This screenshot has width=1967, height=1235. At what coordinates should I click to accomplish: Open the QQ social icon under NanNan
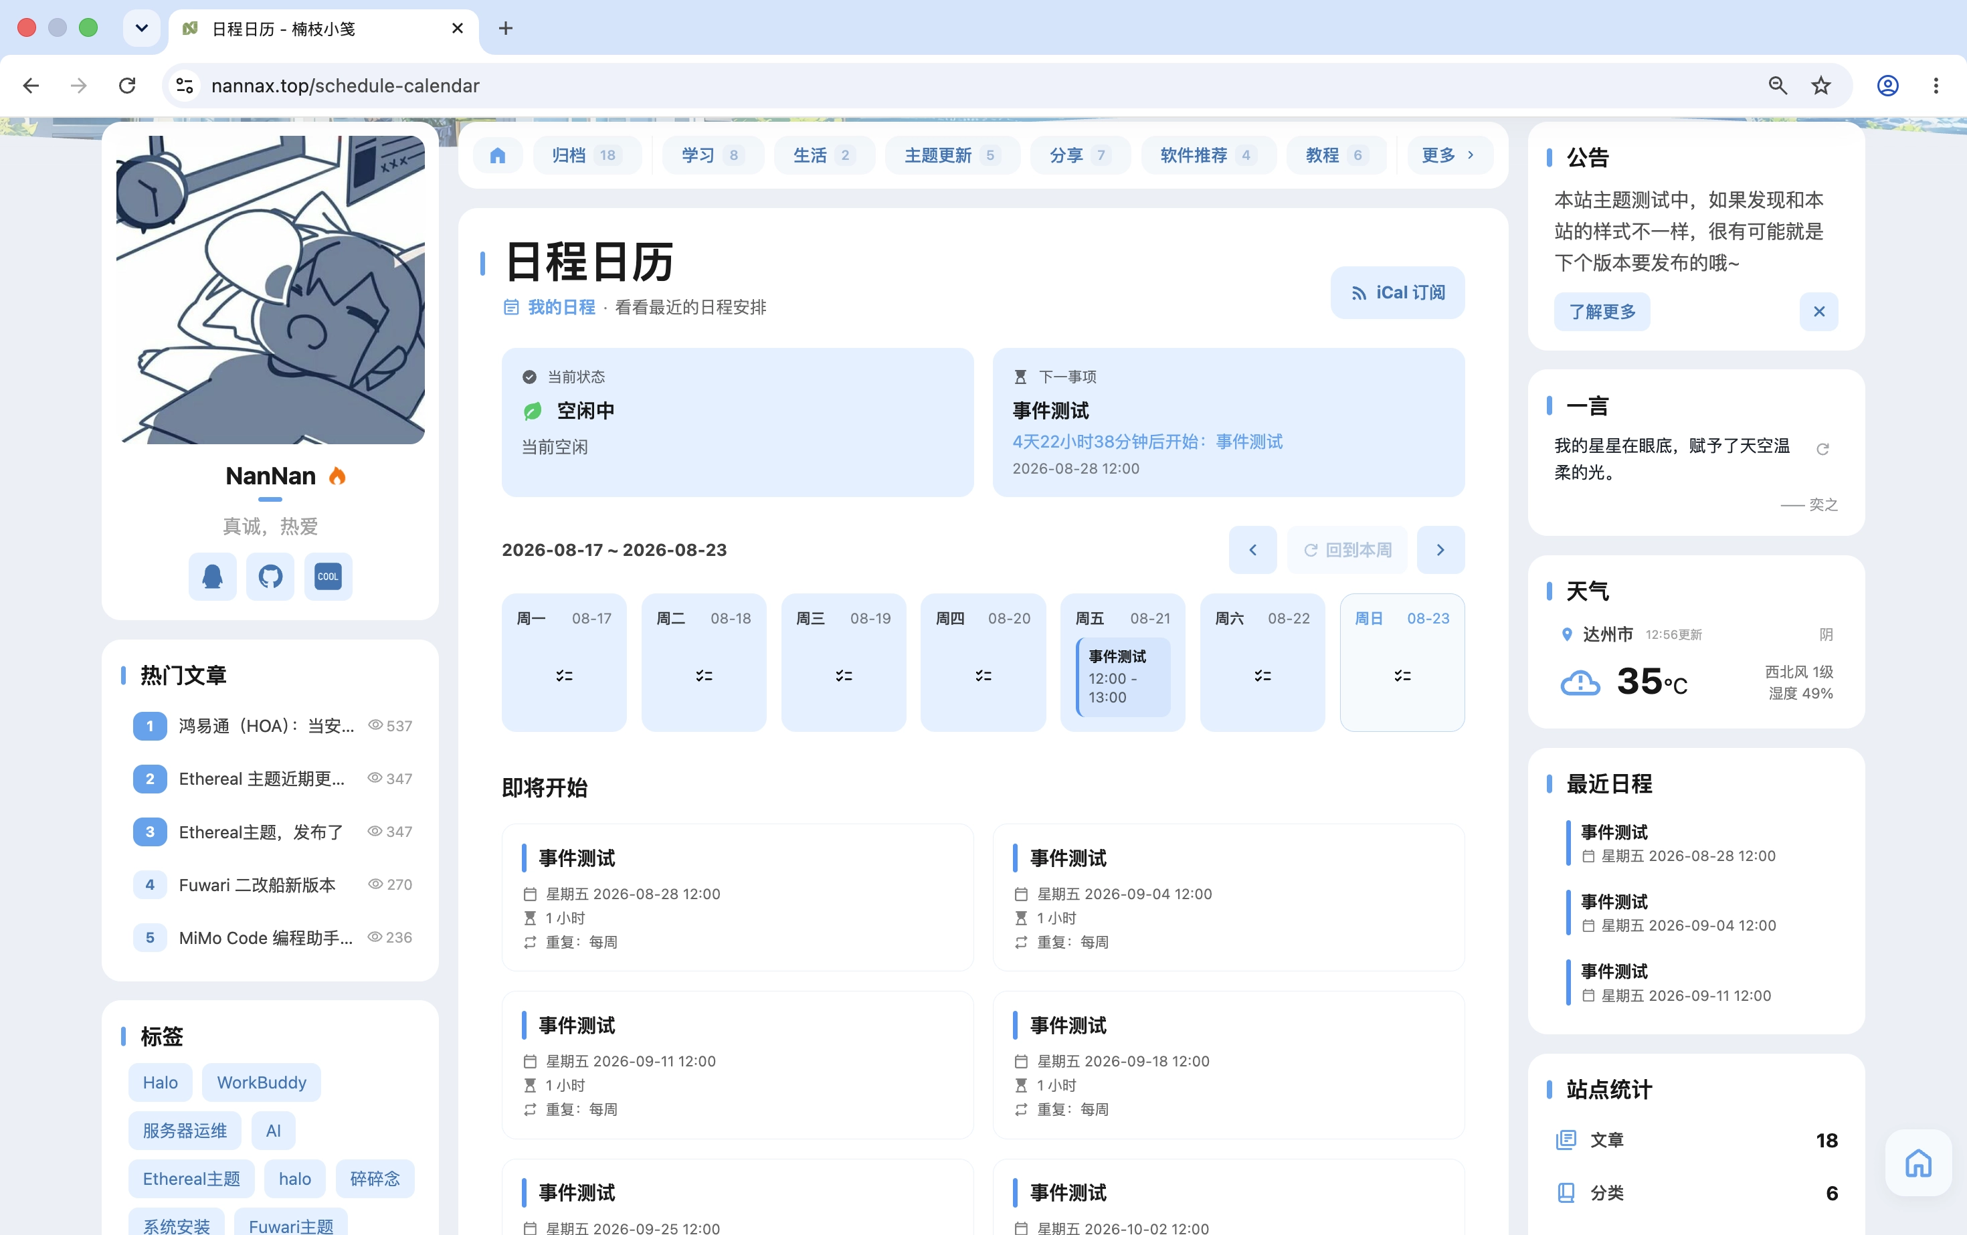(x=212, y=577)
